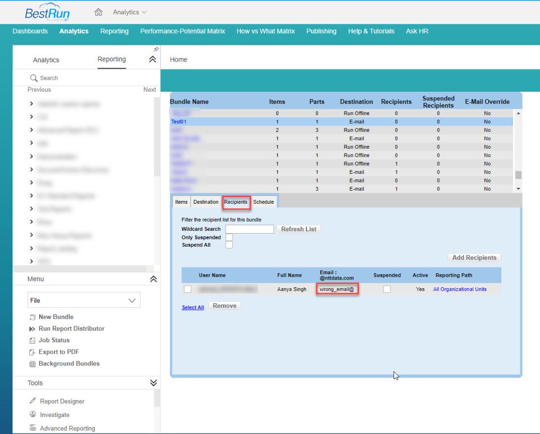Collapse the Menu section
The height and width of the screenshot is (434, 540).
point(154,279)
